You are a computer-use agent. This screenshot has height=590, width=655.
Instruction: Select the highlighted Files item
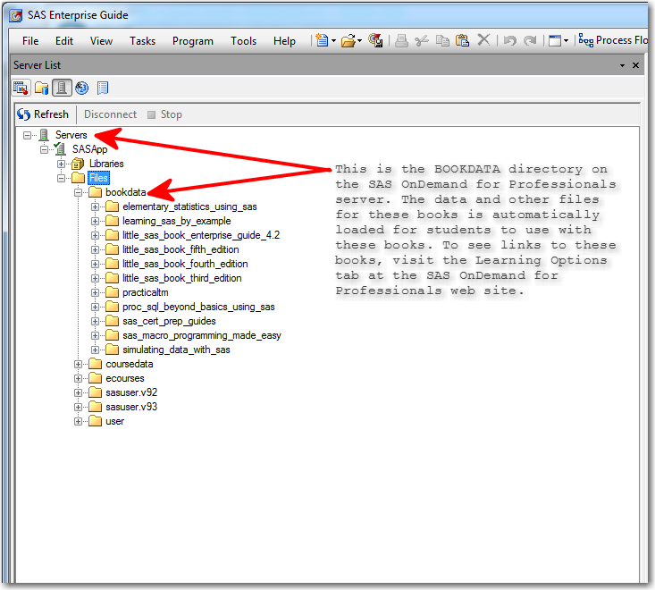click(x=98, y=178)
